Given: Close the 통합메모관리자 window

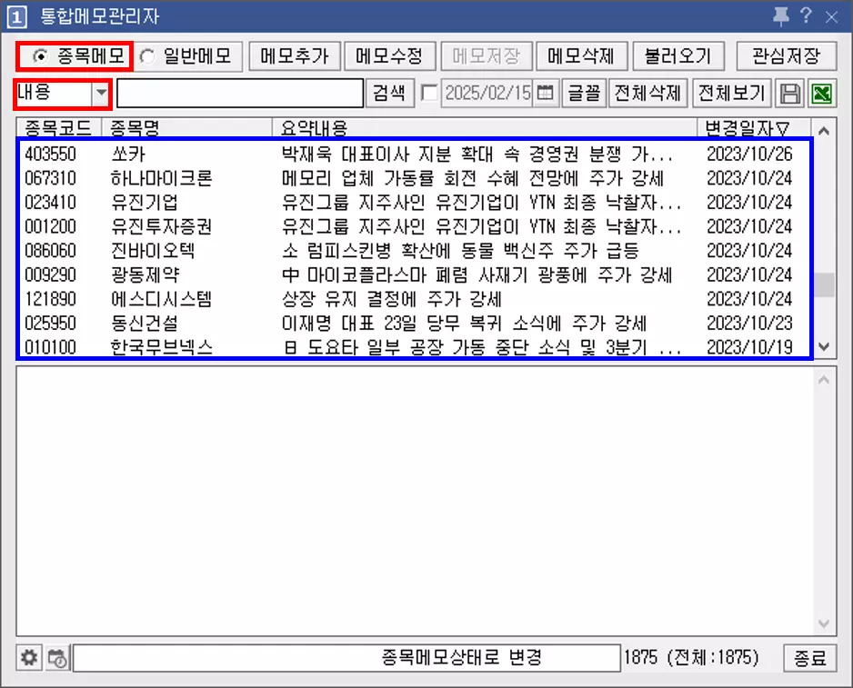Looking at the screenshot, I should [x=831, y=17].
